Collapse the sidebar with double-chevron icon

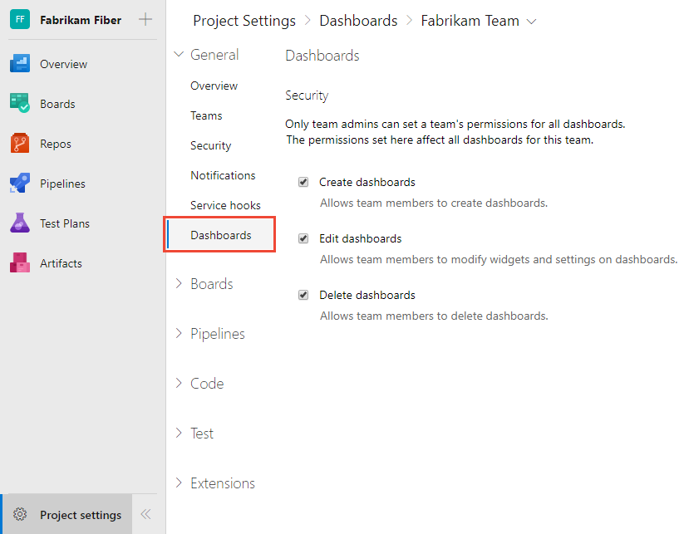pyautogui.click(x=146, y=514)
